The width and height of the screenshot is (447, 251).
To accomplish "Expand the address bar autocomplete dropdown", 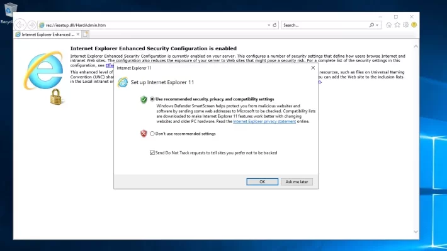I will pyautogui.click(x=269, y=25).
